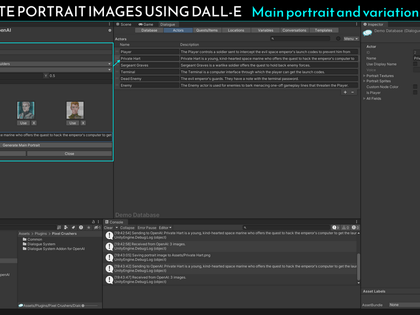This screenshot has width=420, height=315.
Task: Open the Console window three-dot options menu
Action: pos(356,222)
